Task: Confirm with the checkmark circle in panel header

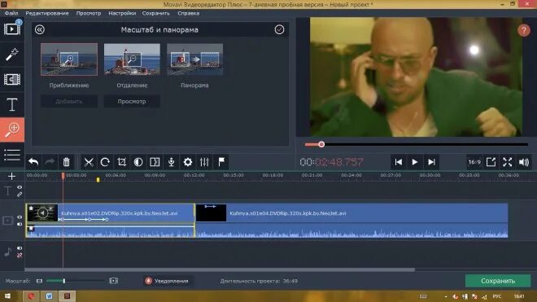Action: 279,29
